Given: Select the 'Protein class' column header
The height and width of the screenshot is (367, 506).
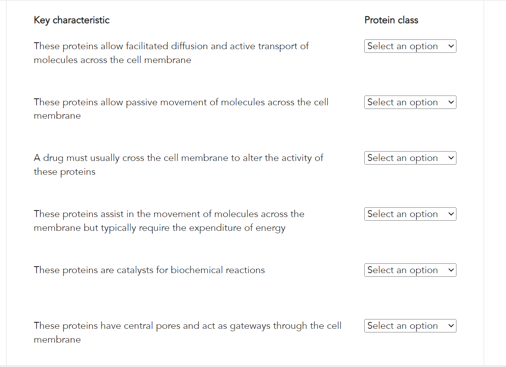Looking at the screenshot, I should (391, 20).
